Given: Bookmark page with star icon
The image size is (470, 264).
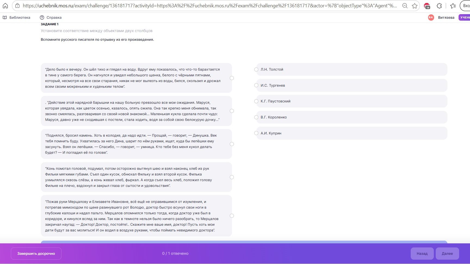Looking at the screenshot, I should click(415, 6).
